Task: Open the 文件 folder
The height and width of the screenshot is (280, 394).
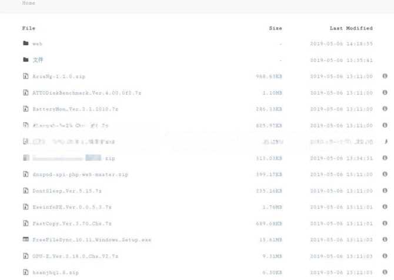Action: click(x=38, y=60)
